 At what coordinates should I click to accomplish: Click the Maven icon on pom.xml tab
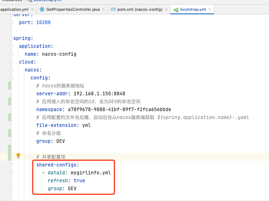click(x=113, y=9)
